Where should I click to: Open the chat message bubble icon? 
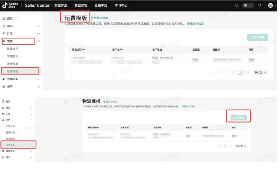pyautogui.click(x=245, y=5)
